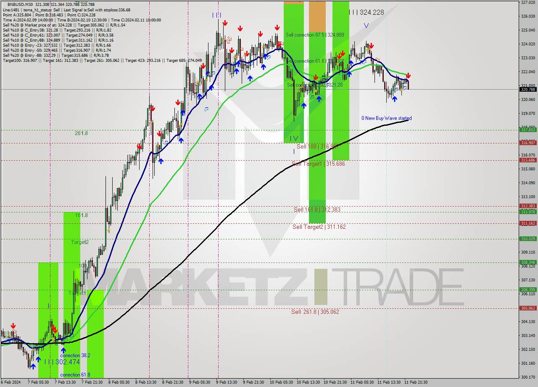Click the 'Time A:2024.02.09 14:00:00' line
Image resolution: width=538 pixels, height=387 pixels.
pyautogui.click(x=82, y=20)
